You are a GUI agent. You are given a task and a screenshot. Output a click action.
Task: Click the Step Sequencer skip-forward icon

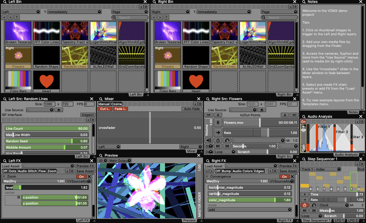click(x=313, y=211)
